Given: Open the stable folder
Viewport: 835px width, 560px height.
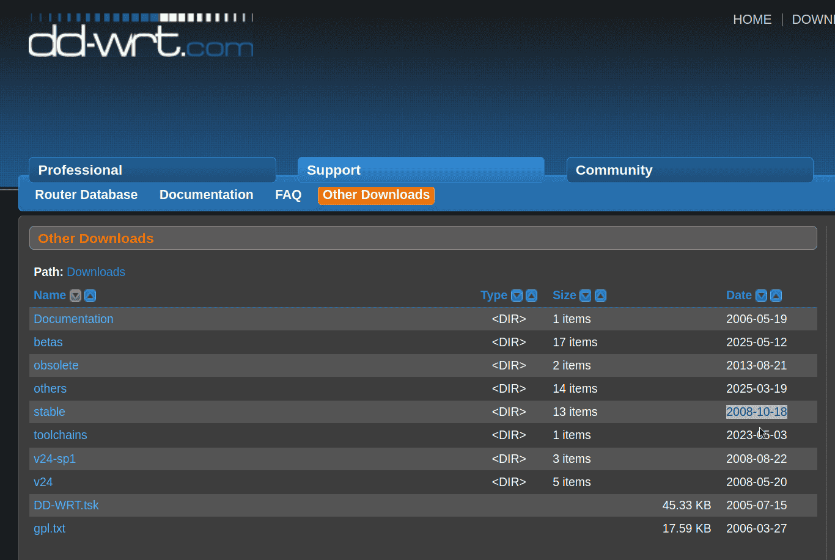Looking at the screenshot, I should [50, 412].
